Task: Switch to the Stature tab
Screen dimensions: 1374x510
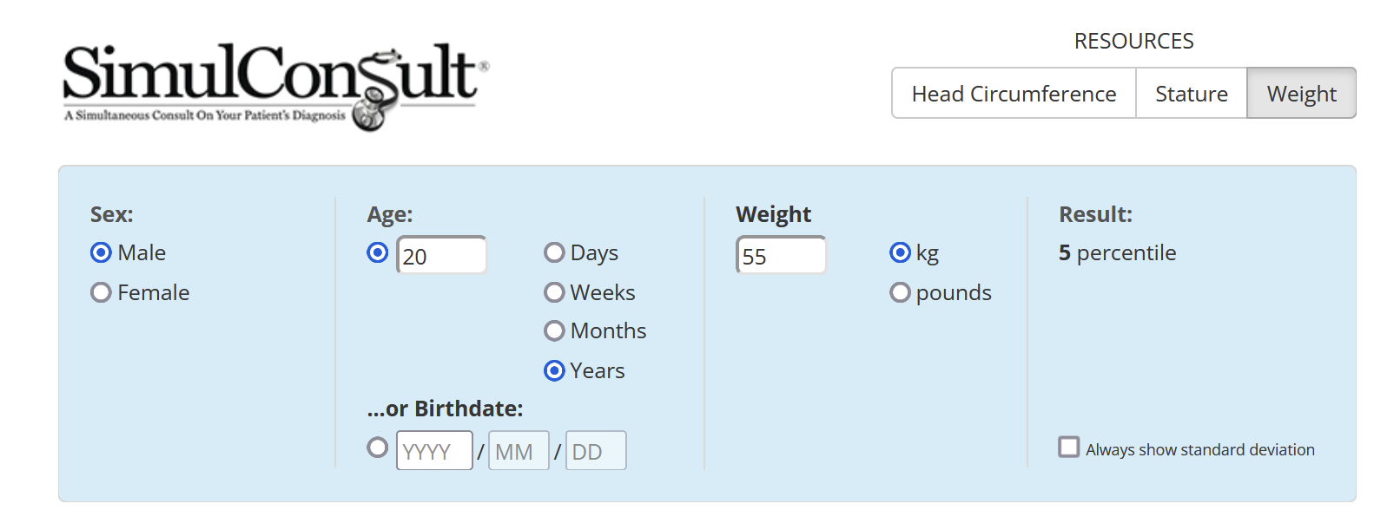Action: pos(1191,94)
